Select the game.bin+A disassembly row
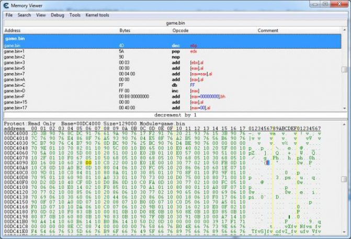The width and height of the screenshot is (351, 239). coord(173,79)
